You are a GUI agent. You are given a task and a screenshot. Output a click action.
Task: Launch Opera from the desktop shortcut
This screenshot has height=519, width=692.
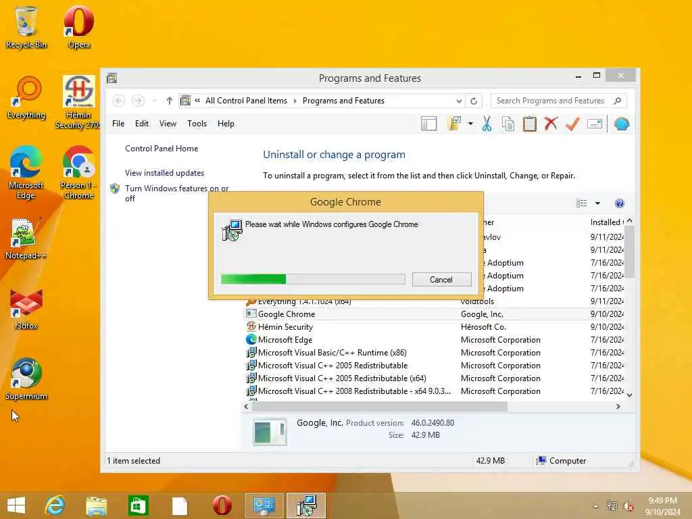(78, 27)
